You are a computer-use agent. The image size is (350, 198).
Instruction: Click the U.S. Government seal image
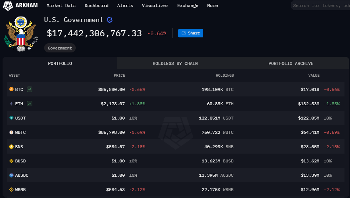[21, 34]
